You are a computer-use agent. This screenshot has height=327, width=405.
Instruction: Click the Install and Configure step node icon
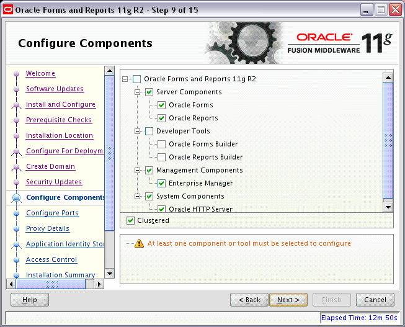pos(17,105)
